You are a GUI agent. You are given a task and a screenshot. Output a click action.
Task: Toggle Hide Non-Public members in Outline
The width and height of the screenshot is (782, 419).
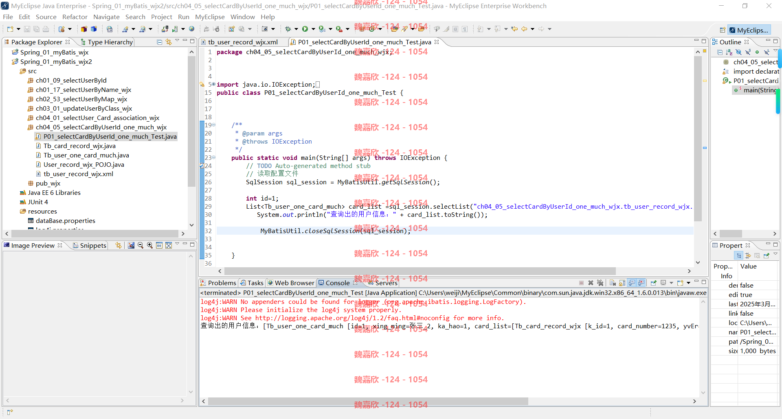tap(757, 52)
